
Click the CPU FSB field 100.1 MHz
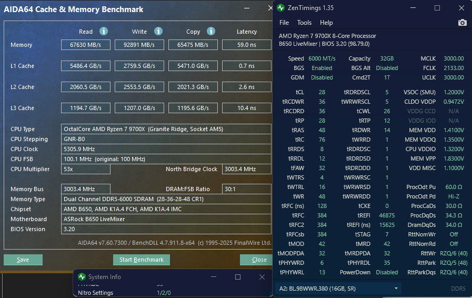point(166,159)
